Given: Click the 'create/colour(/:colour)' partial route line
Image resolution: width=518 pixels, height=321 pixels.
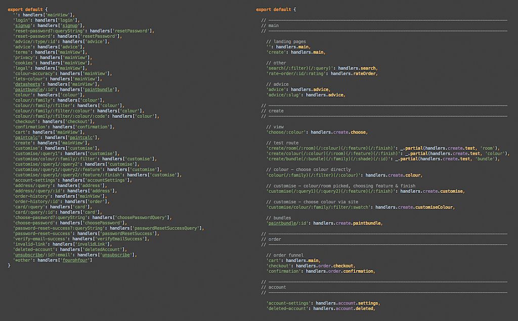Looking at the screenshot, I should pos(388,153).
